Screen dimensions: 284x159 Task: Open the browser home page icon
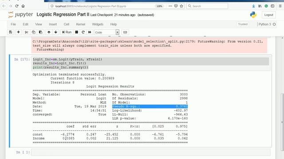point(23,6)
